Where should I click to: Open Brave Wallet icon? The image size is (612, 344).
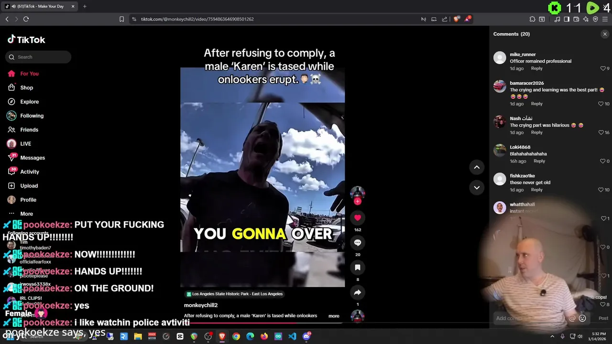(576, 19)
